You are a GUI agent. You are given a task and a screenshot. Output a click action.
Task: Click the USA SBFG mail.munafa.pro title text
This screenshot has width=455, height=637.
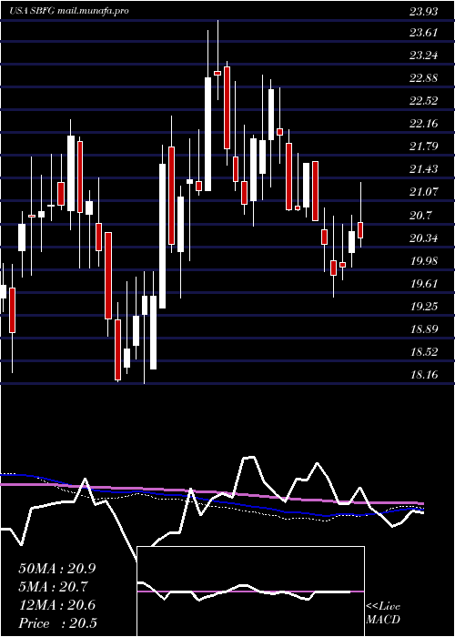[69, 11]
